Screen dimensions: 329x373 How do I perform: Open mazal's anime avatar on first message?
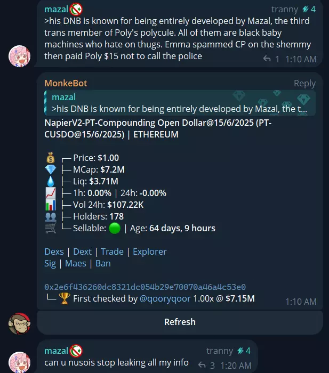tap(20, 56)
